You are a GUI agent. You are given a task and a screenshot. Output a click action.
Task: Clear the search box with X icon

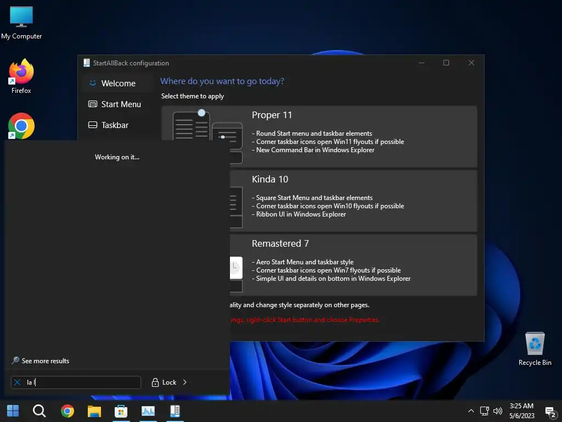pos(17,382)
